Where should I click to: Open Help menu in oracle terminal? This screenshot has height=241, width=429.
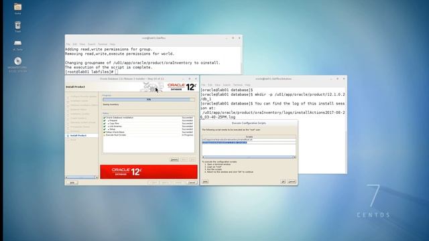click(x=247, y=85)
